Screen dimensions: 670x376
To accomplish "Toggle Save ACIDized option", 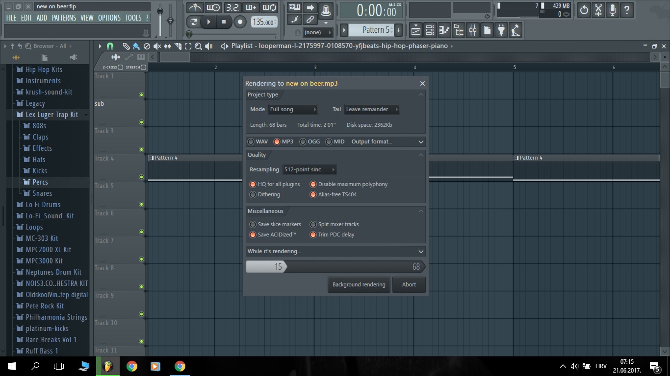I will tap(273, 235).
